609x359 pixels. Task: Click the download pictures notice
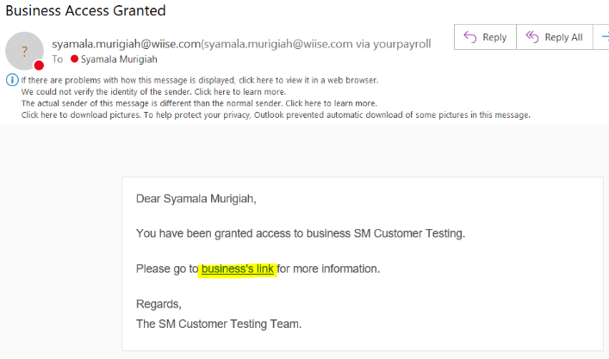click(x=276, y=115)
